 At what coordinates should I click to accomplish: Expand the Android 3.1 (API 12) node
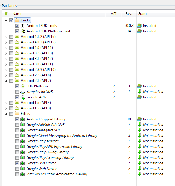[x=6, y=59]
